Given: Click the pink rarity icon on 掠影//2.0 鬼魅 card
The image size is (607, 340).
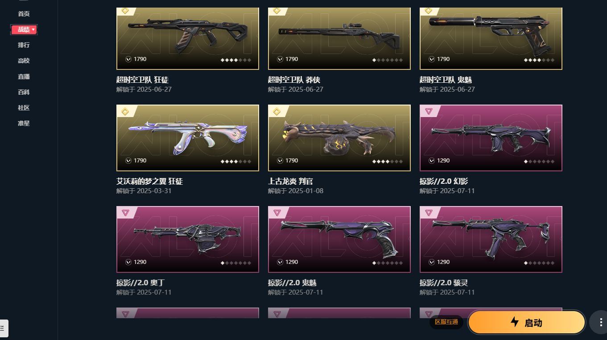Looking at the screenshot, I should click(x=277, y=213).
